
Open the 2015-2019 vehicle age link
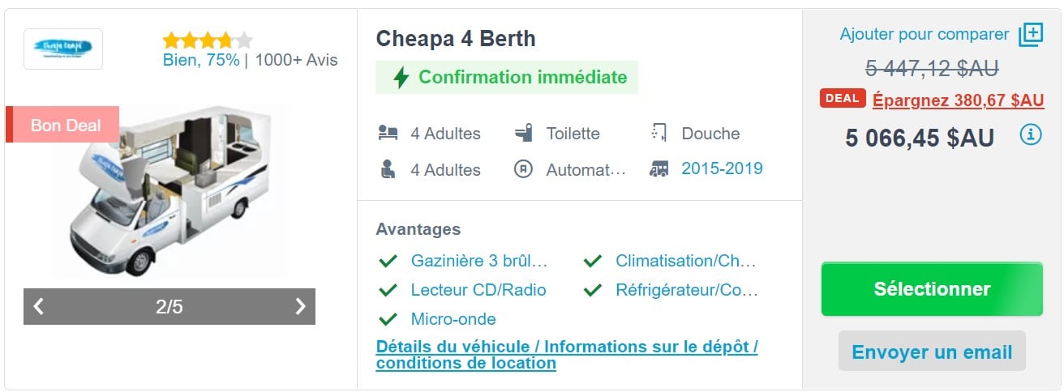[722, 168]
